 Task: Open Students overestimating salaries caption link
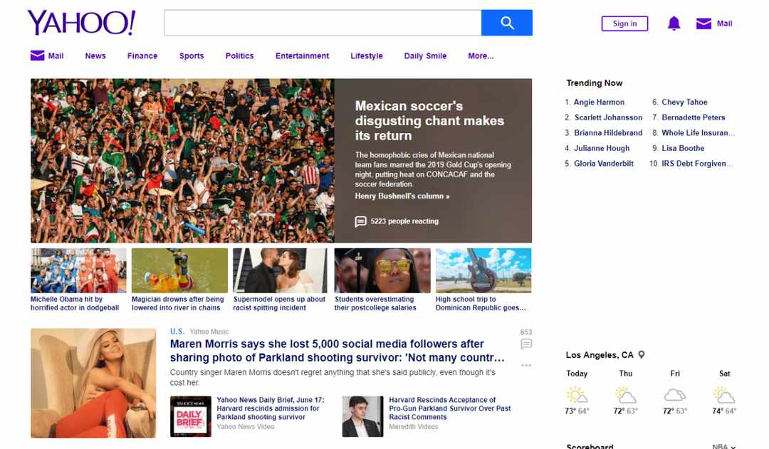(x=375, y=303)
